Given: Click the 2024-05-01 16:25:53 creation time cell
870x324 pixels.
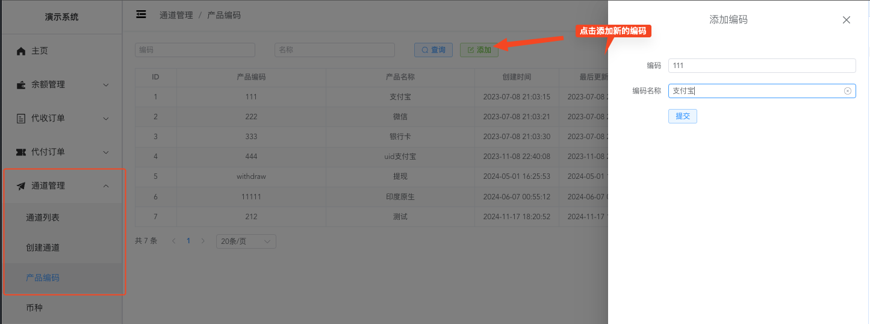Looking at the screenshot, I should point(517,176).
